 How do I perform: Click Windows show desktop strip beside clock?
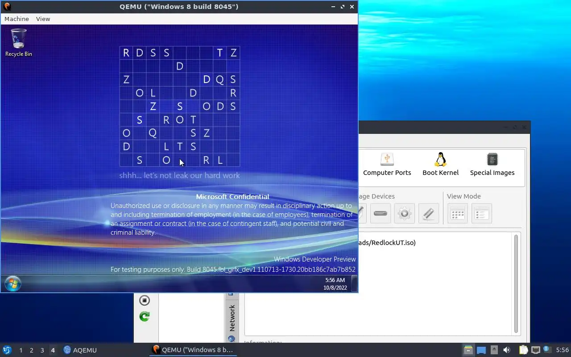354,284
